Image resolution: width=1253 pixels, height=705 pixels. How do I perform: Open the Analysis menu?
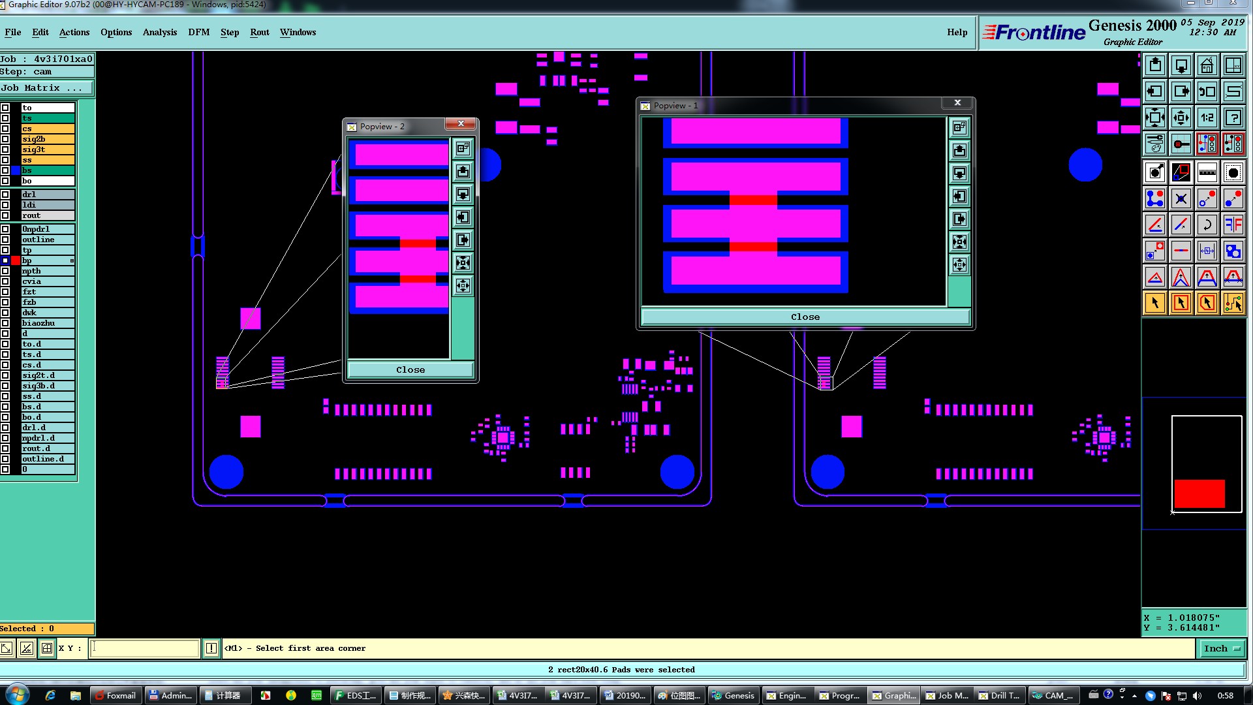[x=159, y=32]
